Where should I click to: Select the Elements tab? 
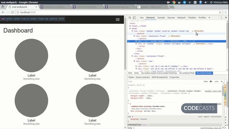point(151,18)
